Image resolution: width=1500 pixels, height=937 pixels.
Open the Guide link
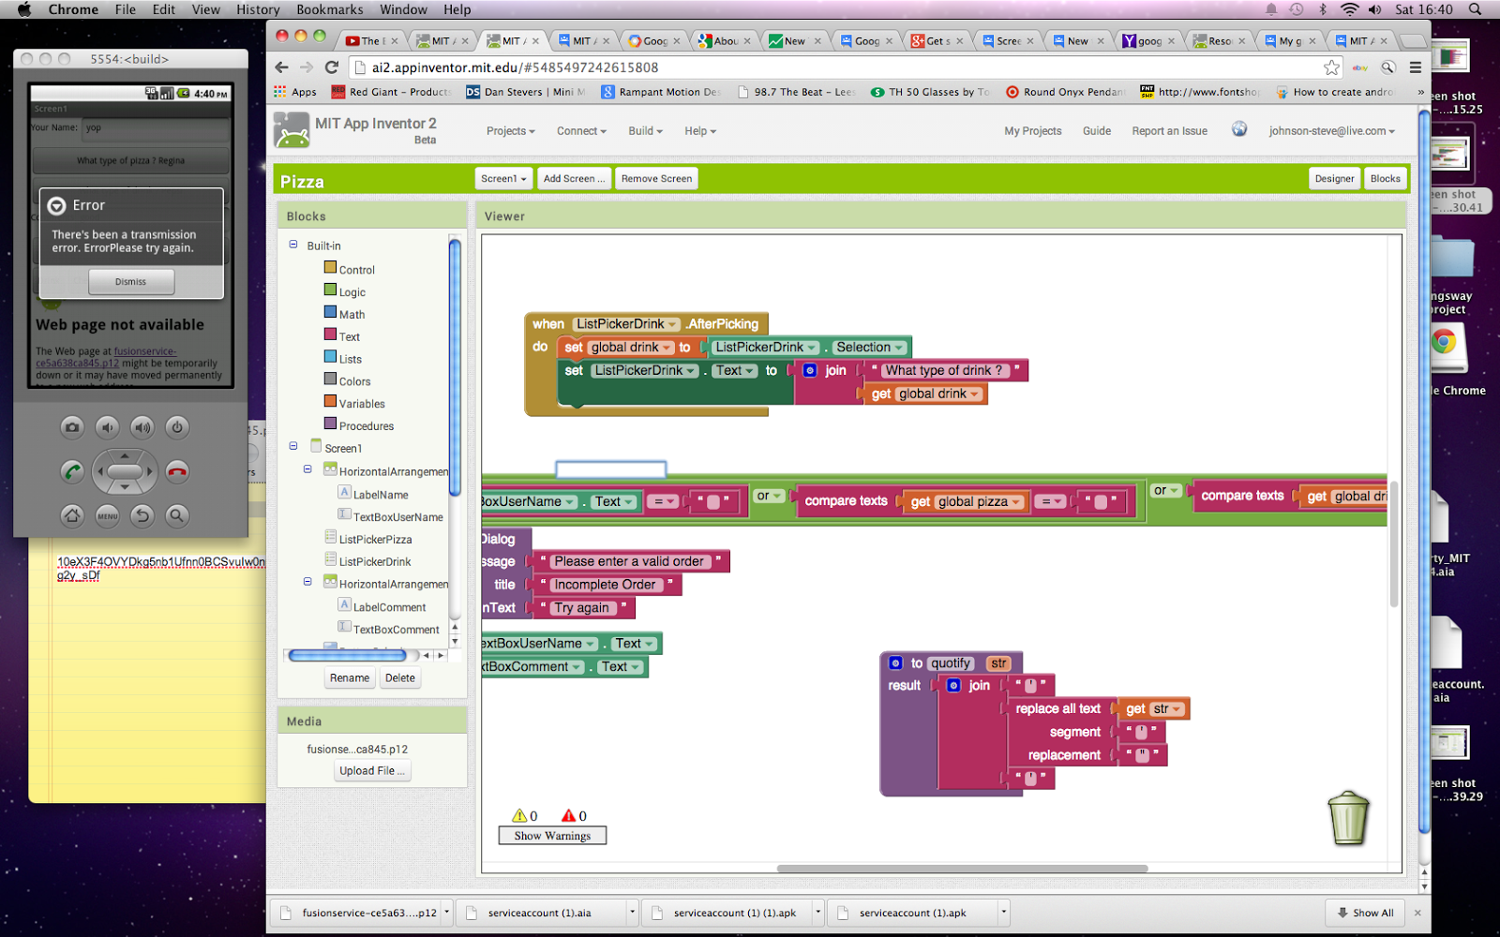pos(1097,131)
